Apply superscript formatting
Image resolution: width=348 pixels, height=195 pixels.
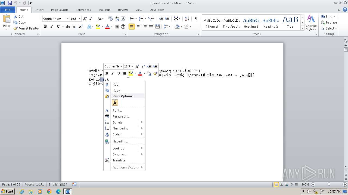click(81, 27)
